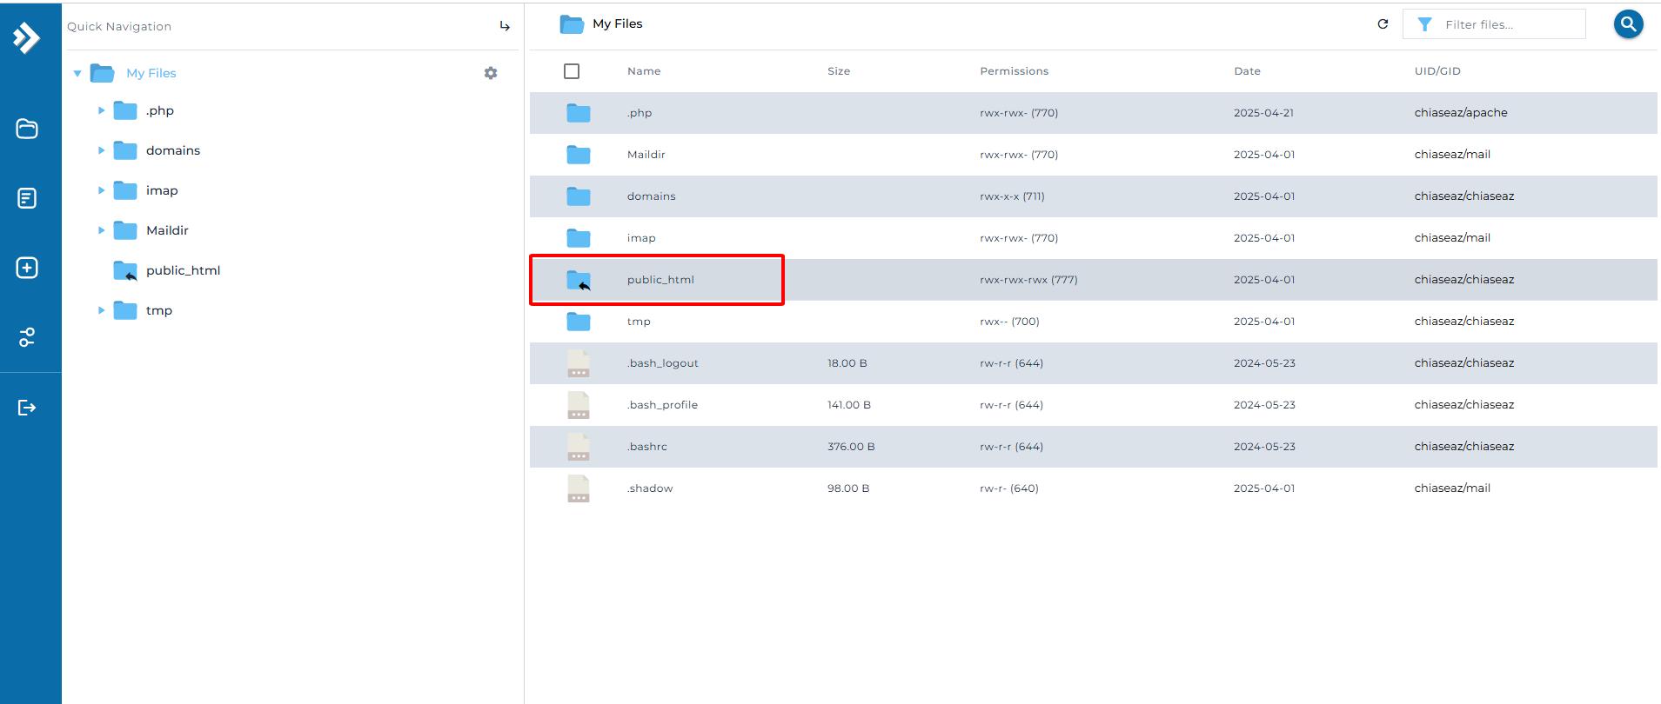The width and height of the screenshot is (1661, 704).
Task: Select Maildir in the navigation tree
Action: [167, 230]
